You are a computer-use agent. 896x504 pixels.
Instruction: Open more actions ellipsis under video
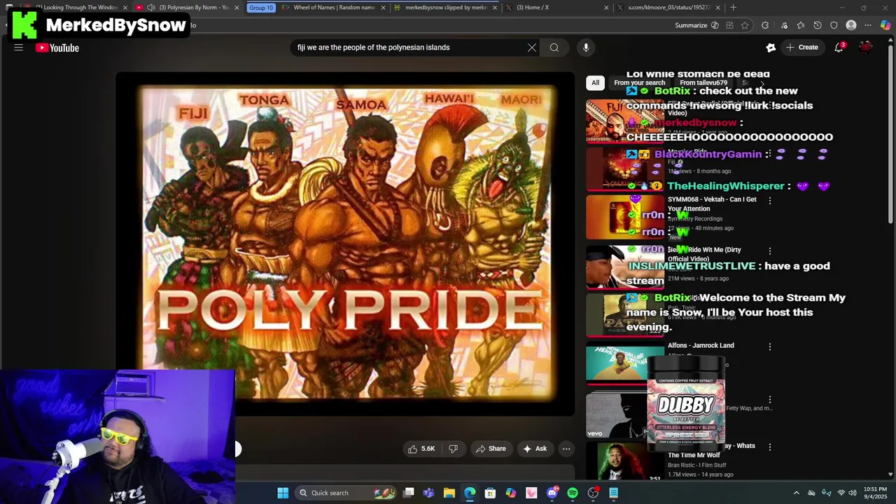click(566, 449)
